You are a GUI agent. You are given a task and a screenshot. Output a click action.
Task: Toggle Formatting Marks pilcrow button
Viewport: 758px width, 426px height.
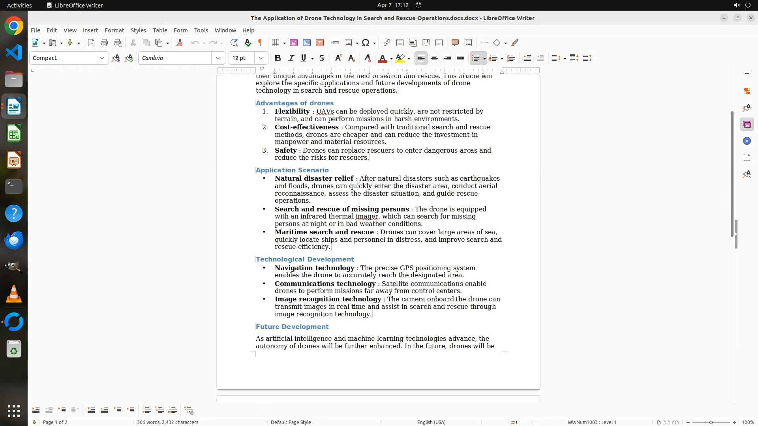click(260, 43)
